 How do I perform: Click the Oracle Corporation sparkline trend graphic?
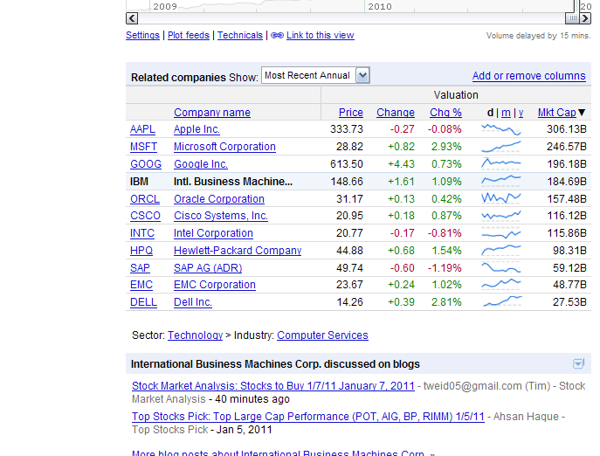point(502,199)
